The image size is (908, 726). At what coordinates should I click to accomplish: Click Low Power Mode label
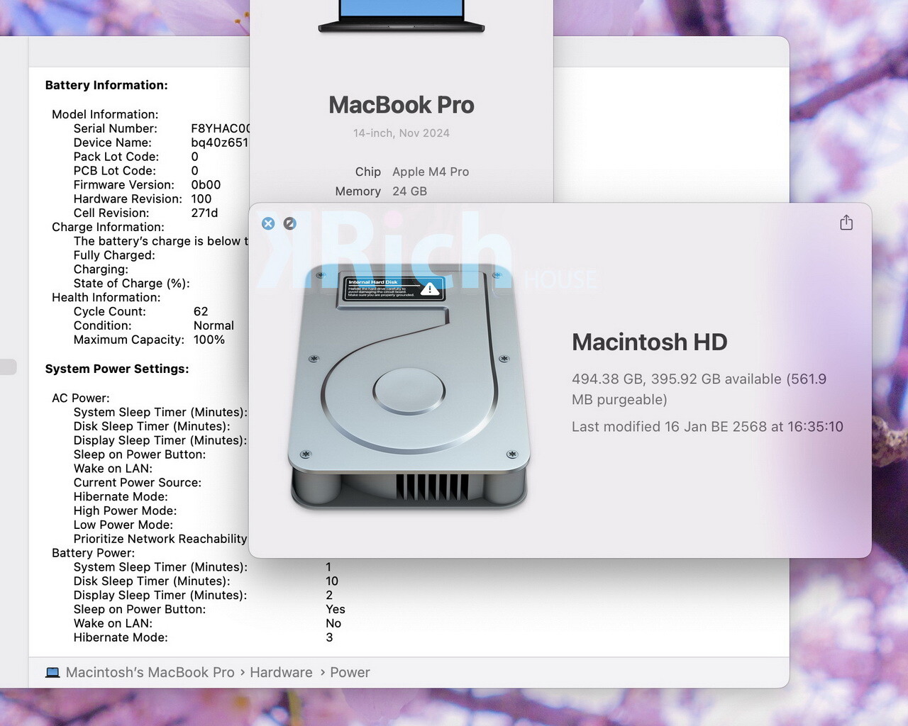click(x=123, y=525)
